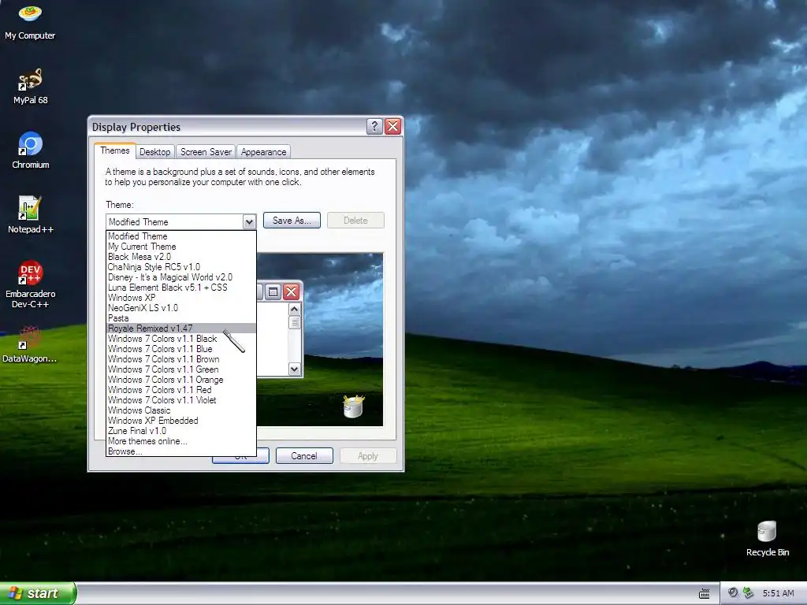Click the Cancel button

(x=304, y=456)
